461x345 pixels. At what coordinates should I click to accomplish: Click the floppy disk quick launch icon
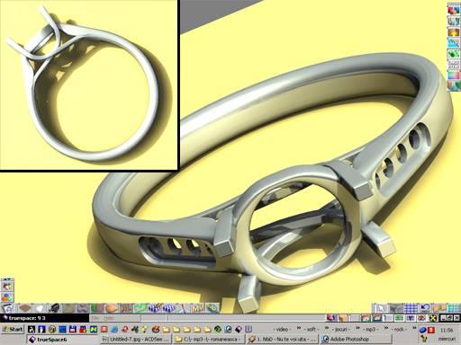pyautogui.click(x=73, y=329)
